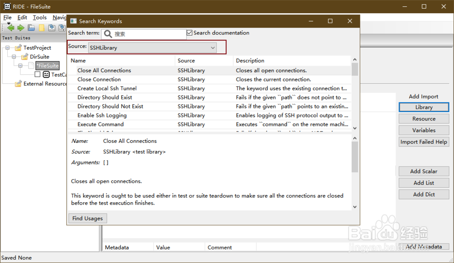Tick the test case checkbox in tree

(37, 74)
